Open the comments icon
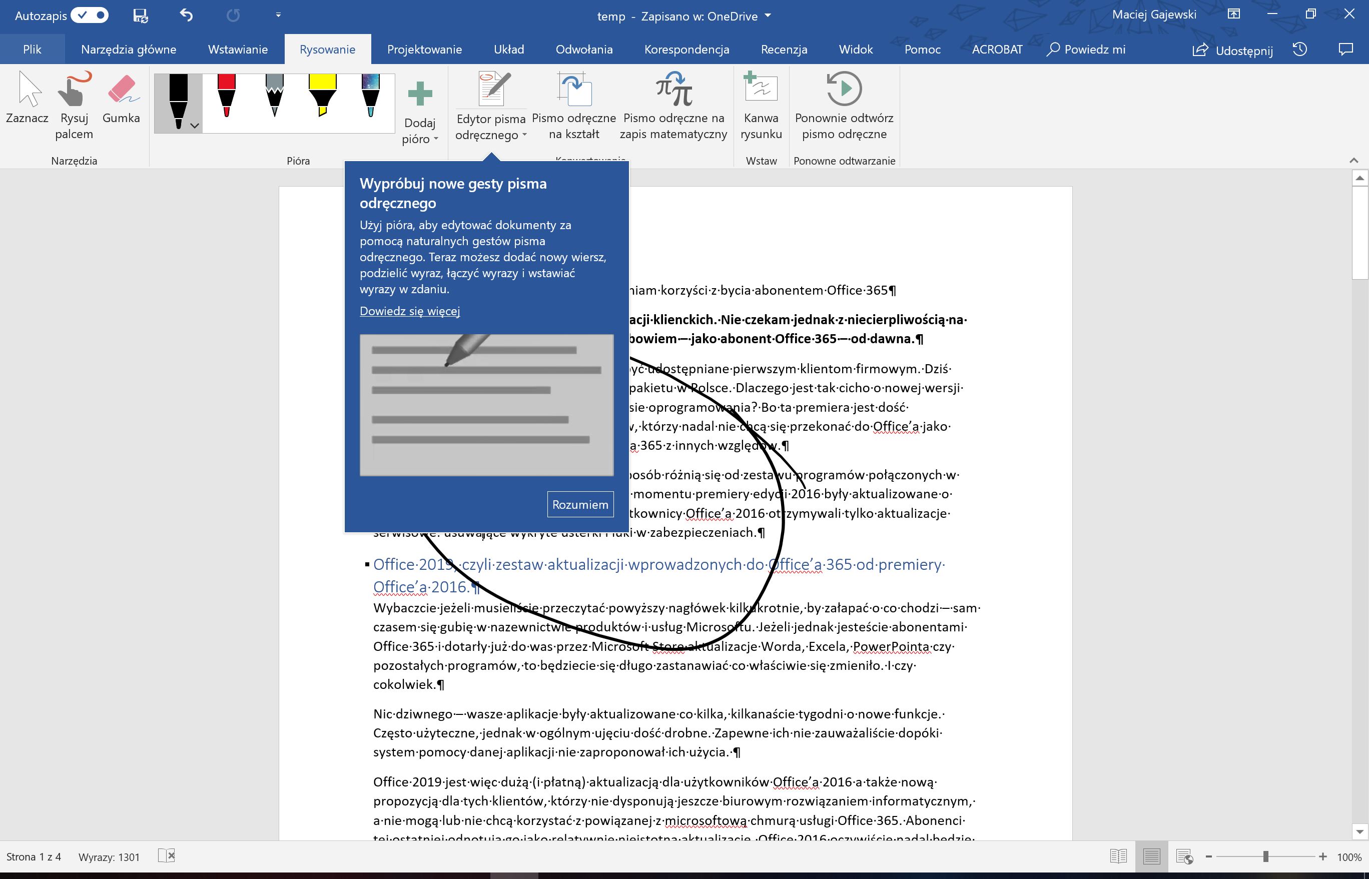The image size is (1369, 879). (1345, 49)
